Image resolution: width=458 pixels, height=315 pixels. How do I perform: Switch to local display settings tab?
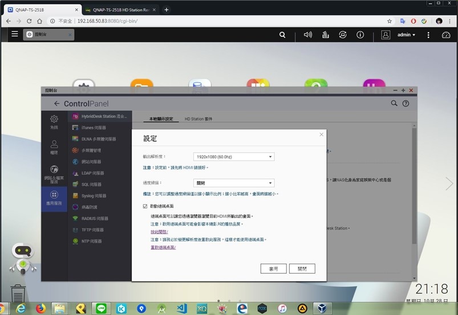[161, 119]
